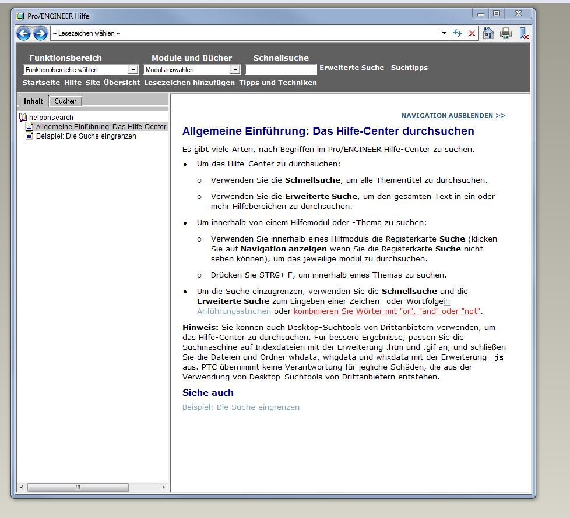Click the blue Back arrow button
The width and height of the screenshot is (570, 518).
tap(24, 33)
